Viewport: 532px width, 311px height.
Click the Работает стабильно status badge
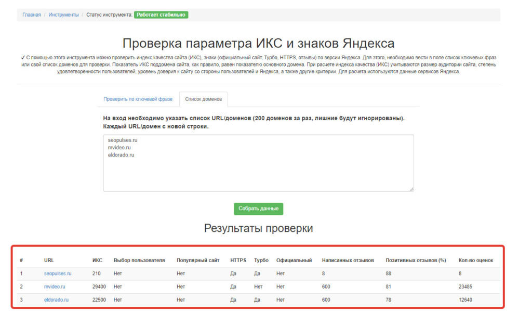tap(161, 15)
